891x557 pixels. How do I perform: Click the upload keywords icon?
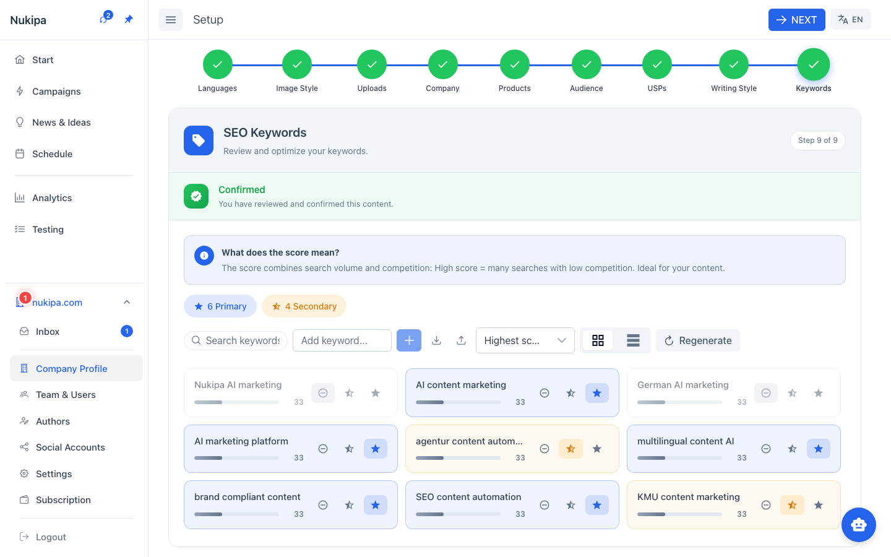461,340
